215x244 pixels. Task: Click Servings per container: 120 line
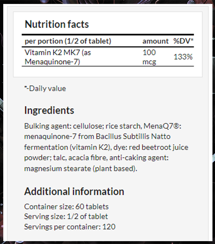[70, 227]
